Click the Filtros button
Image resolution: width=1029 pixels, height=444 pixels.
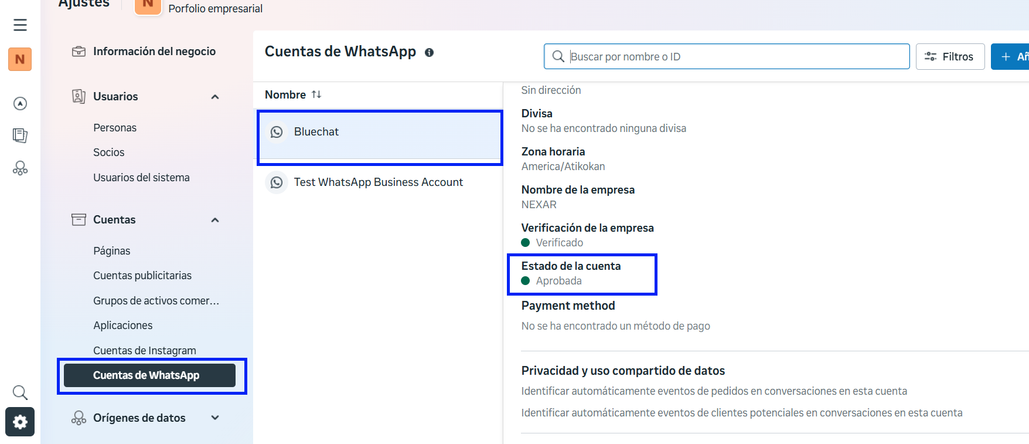point(949,57)
